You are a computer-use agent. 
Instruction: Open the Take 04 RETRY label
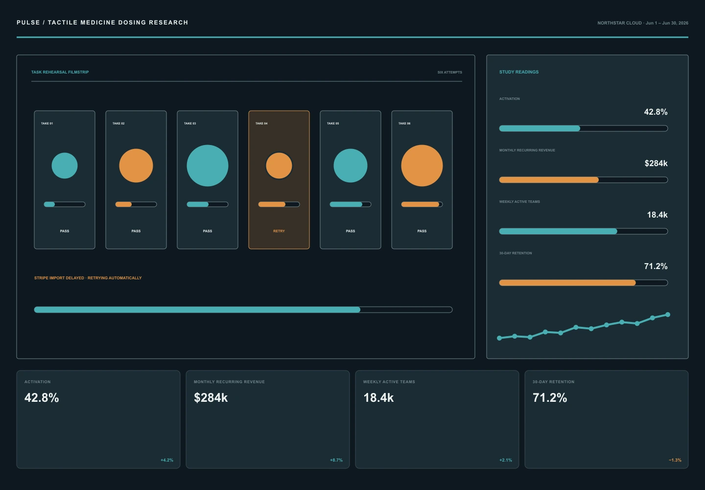279,231
